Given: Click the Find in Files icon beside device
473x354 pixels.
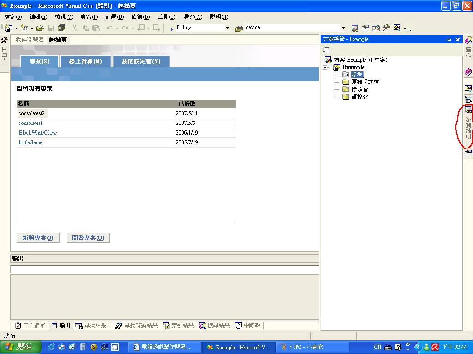Looking at the screenshot, I should pos(239,28).
